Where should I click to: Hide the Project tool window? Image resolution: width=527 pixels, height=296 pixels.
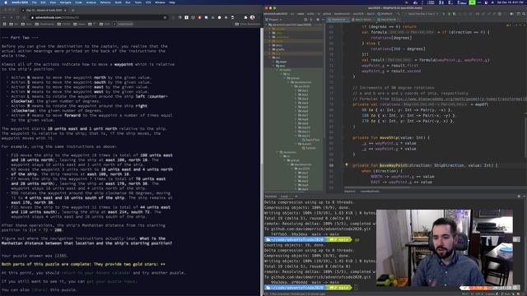324,20
